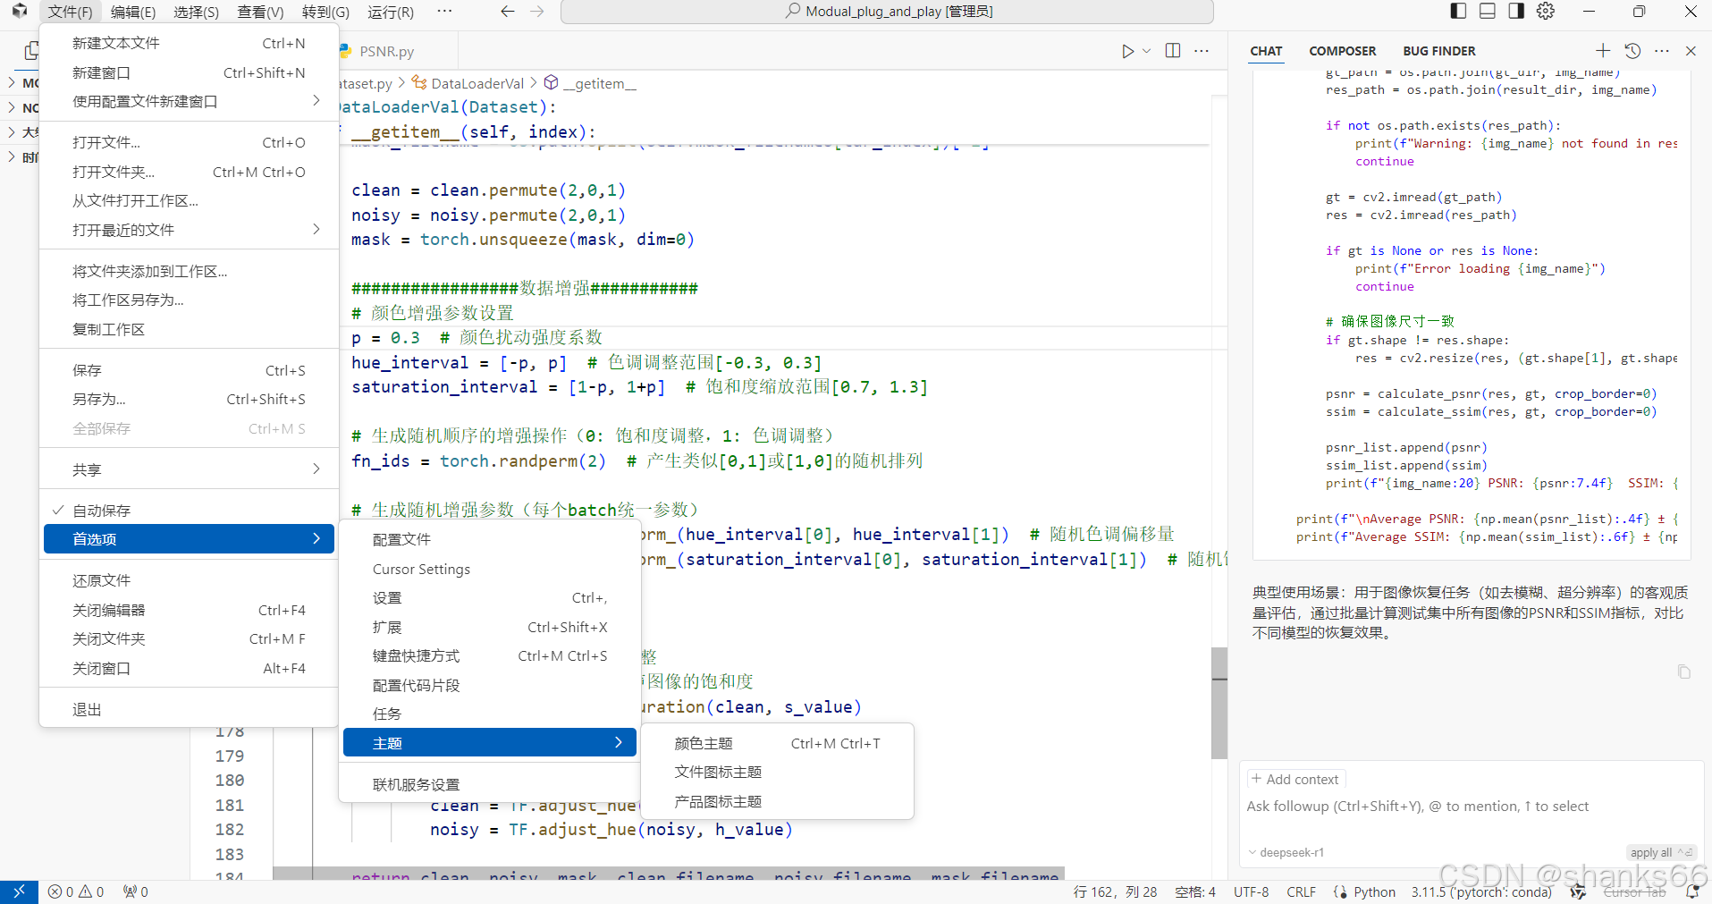Open editor more actions ellipsis
The image size is (1712, 904).
pyautogui.click(x=1202, y=51)
